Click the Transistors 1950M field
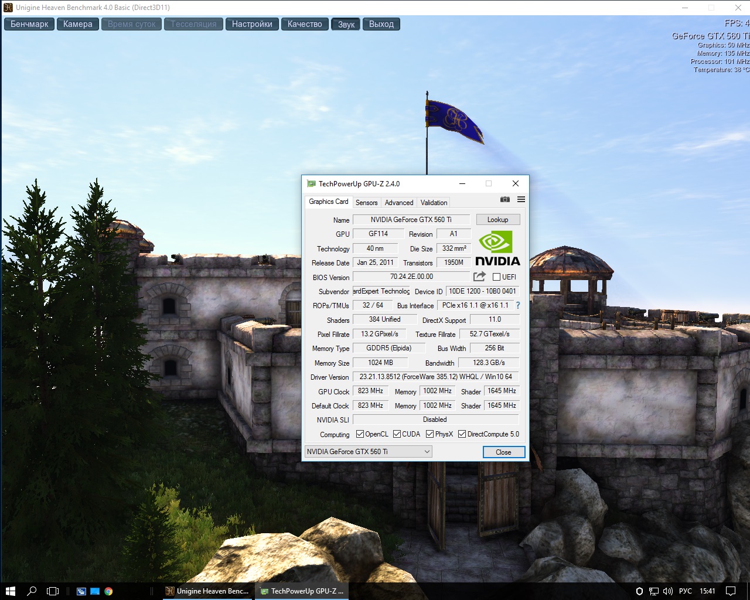 point(454,262)
